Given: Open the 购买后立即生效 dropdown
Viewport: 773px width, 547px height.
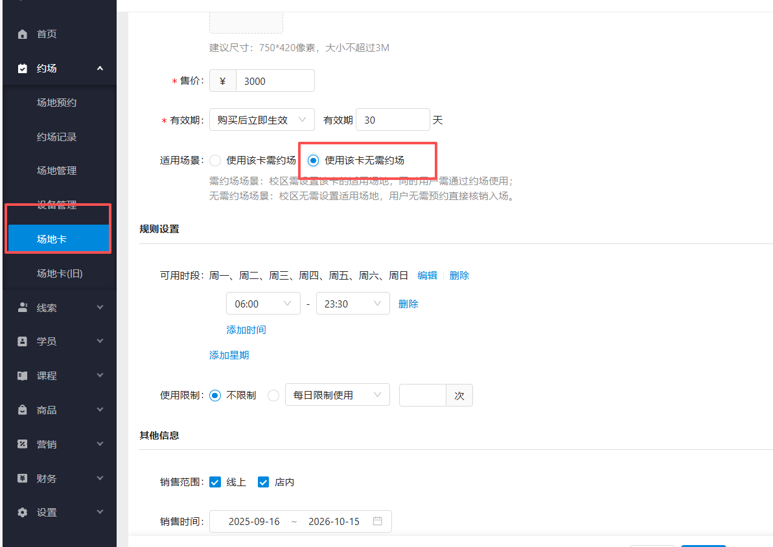Looking at the screenshot, I should pos(262,119).
